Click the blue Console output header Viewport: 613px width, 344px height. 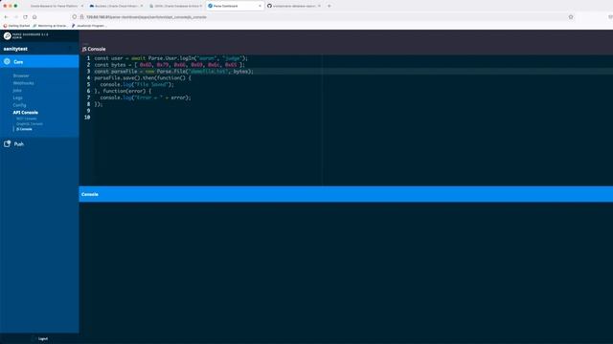click(x=346, y=194)
